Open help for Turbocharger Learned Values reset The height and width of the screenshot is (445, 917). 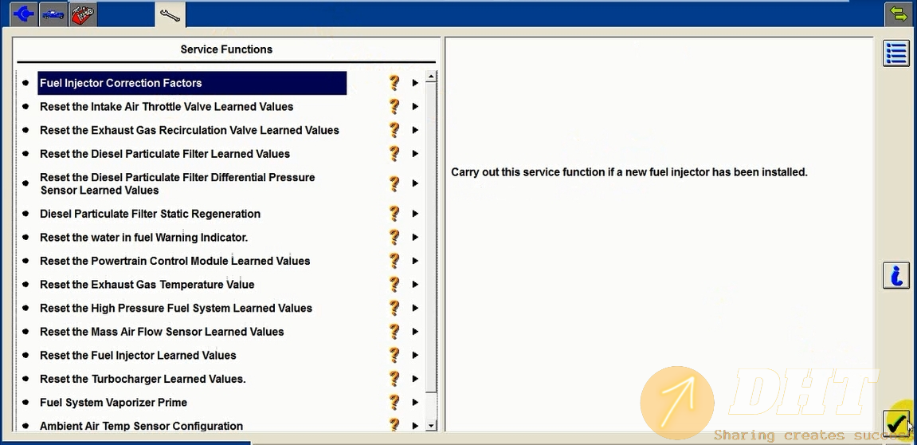[x=394, y=379]
